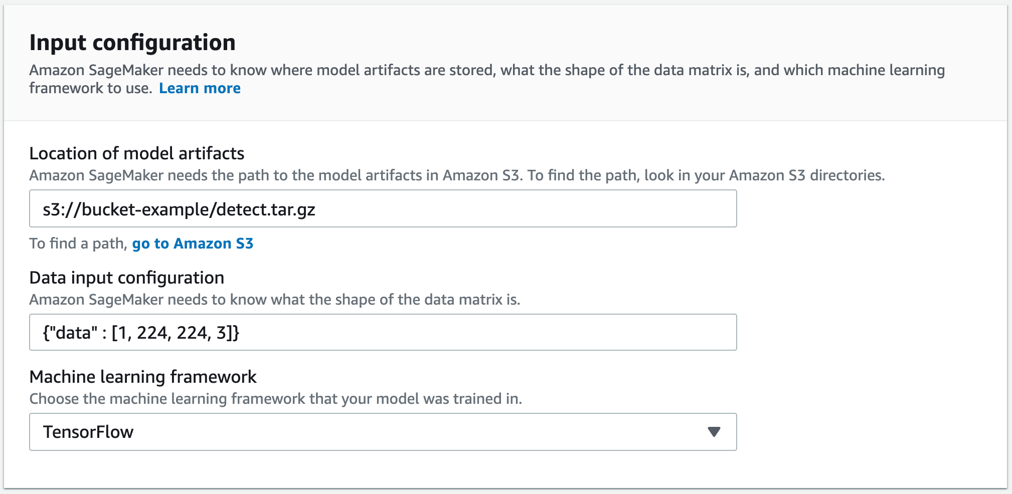Open the Learn more documentation link
1012x494 pixels.
(200, 88)
